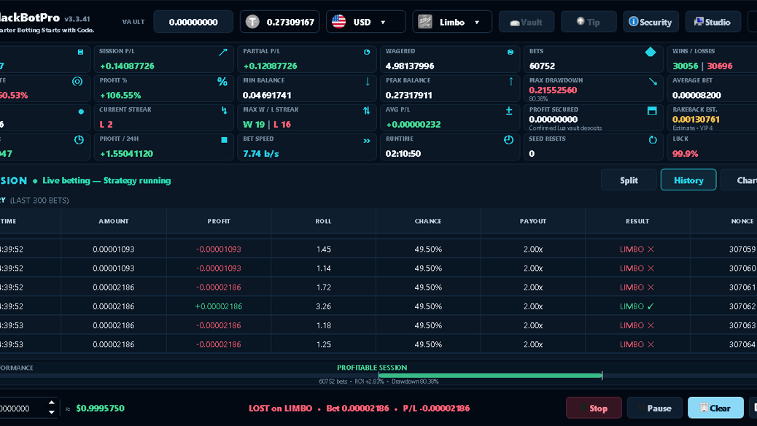Click roll value 1.45 in history
The height and width of the screenshot is (426, 757).
[324, 249]
